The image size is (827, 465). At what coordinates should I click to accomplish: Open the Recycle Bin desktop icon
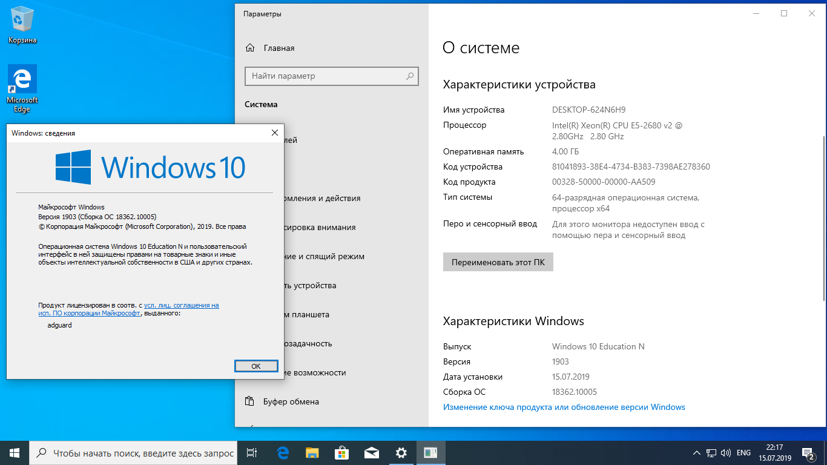coord(22,26)
